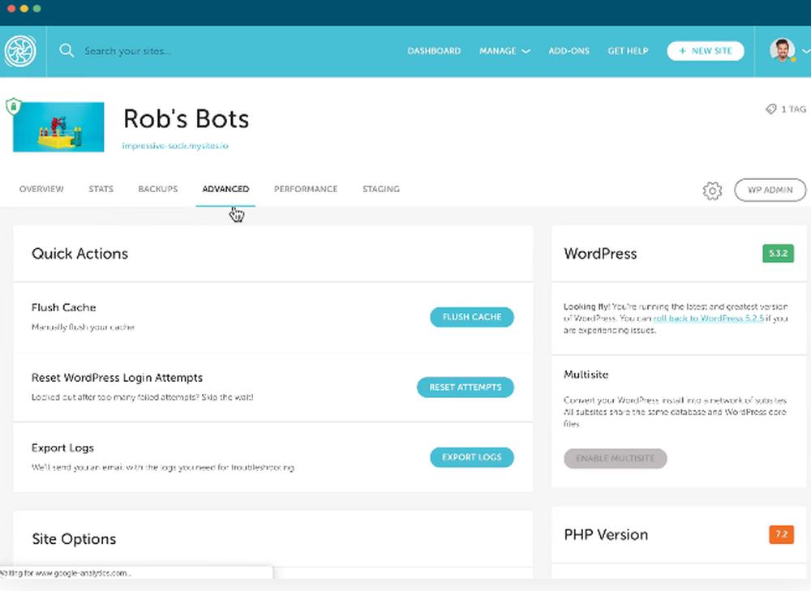
Task: Expand the account menu chevron beside avatar
Action: pyautogui.click(x=805, y=51)
